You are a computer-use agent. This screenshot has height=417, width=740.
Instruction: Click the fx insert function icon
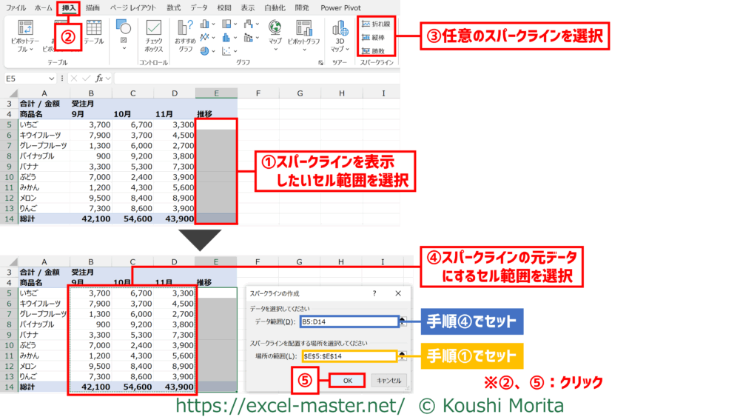pos(100,78)
